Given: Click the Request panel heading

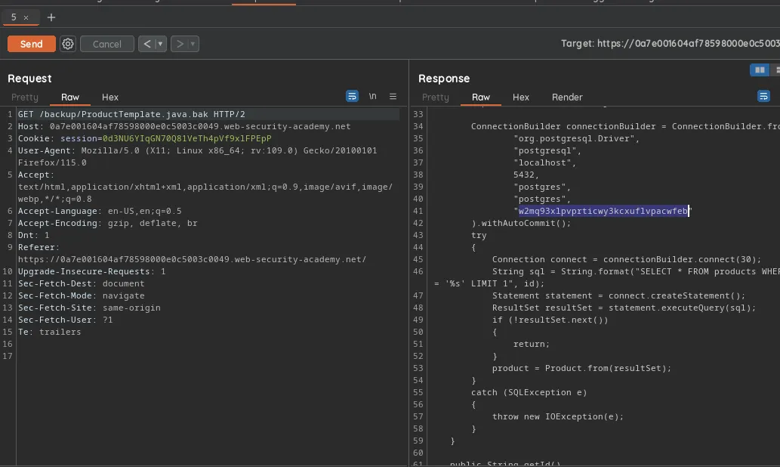Looking at the screenshot, I should tap(29, 79).
